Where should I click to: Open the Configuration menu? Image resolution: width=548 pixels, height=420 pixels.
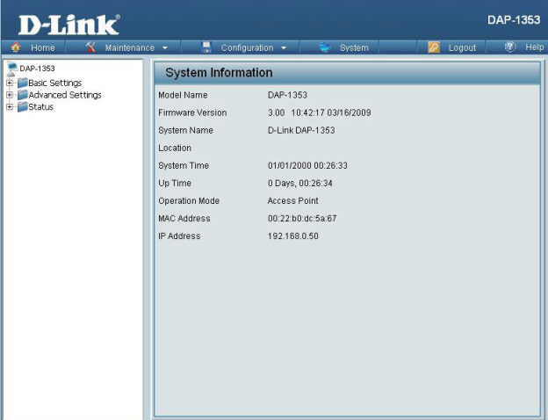click(247, 47)
